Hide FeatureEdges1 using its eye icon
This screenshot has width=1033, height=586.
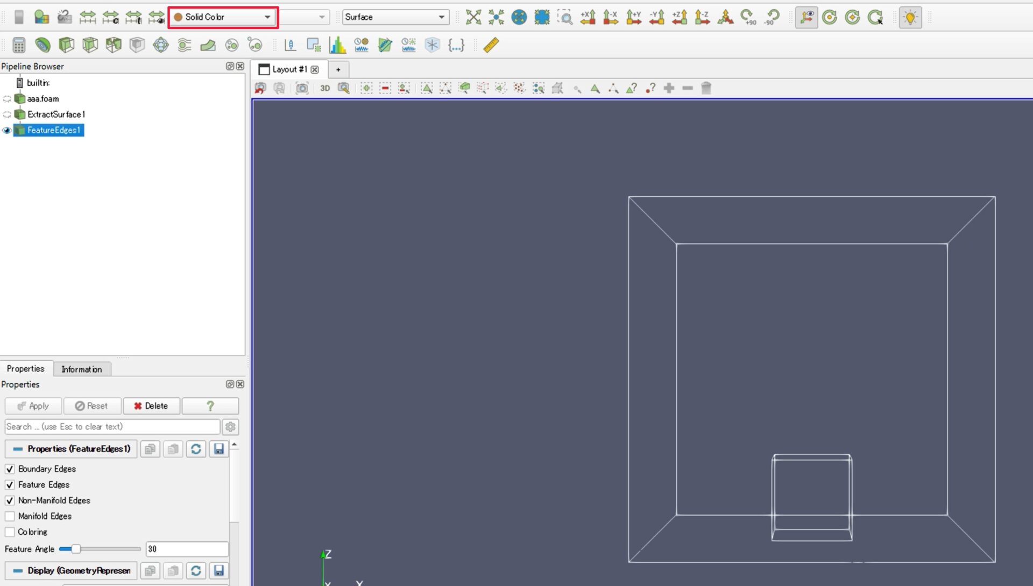click(7, 130)
